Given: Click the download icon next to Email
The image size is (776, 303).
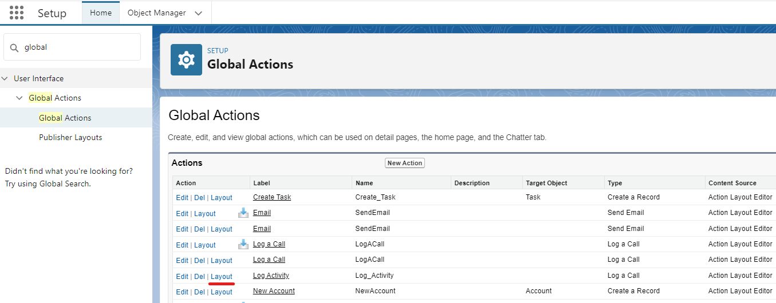Looking at the screenshot, I should click(x=243, y=213).
